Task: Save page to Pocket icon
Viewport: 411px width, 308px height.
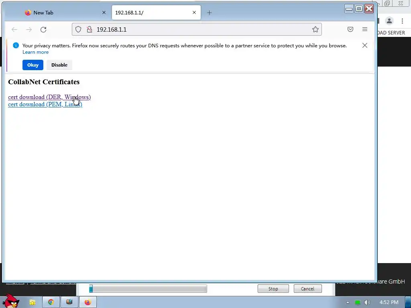Action: (350, 29)
